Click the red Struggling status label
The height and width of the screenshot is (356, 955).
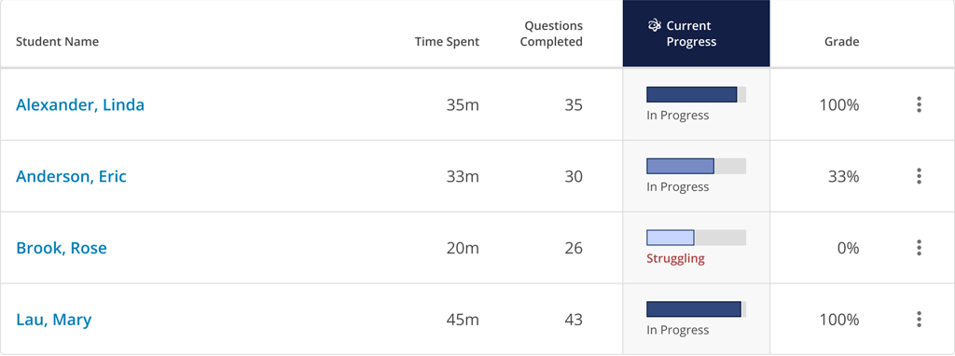click(x=675, y=259)
